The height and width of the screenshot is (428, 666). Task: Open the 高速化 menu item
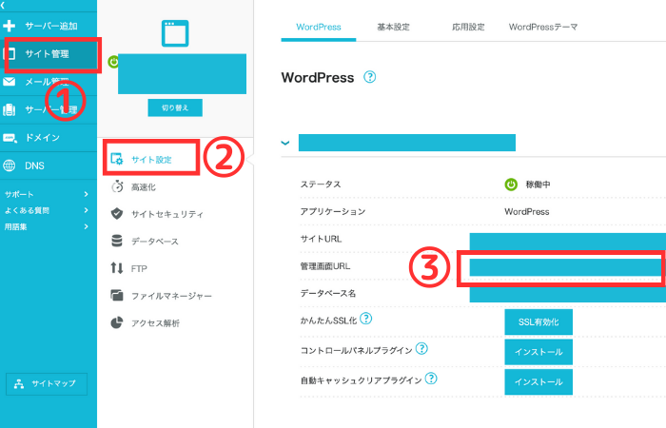[x=143, y=187]
